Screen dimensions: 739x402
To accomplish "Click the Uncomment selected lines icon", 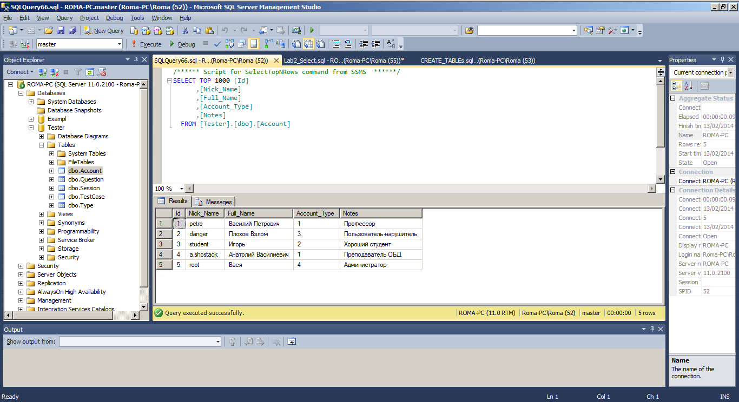I will coord(347,44).
